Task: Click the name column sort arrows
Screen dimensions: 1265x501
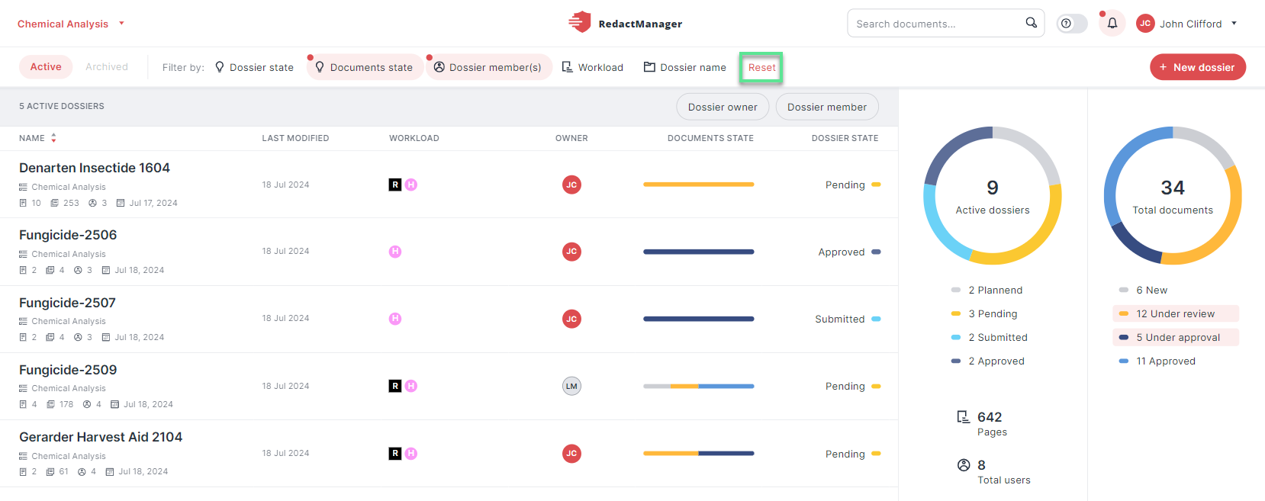Action: (53, 138)
